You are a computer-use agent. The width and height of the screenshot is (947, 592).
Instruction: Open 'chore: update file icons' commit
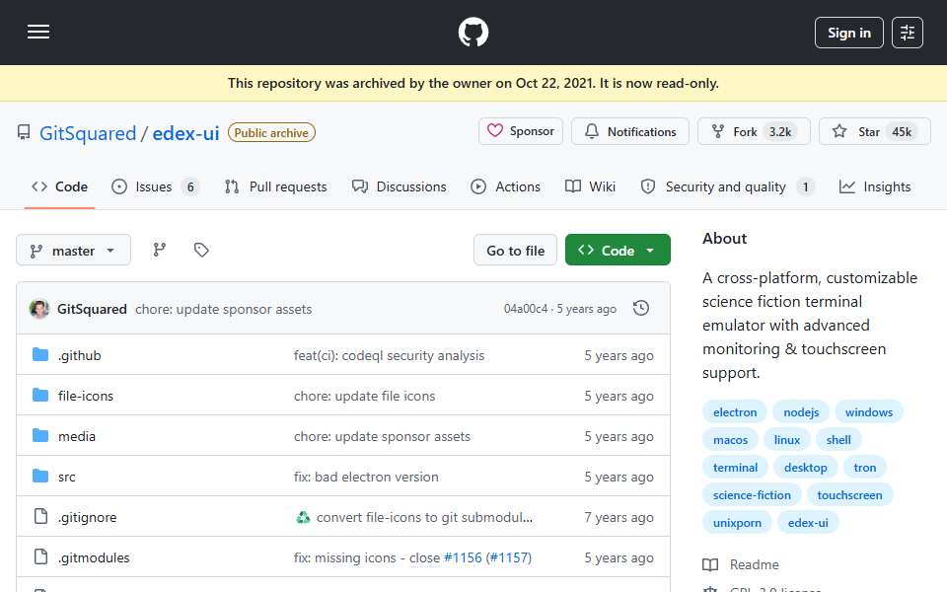(364, 396)
